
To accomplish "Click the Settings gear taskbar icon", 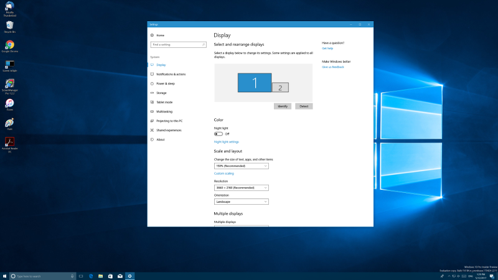I will click(129, 276).
